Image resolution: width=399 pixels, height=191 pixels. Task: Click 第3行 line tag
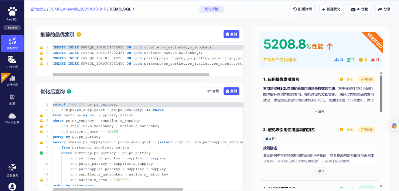pyautogui.click(x=270, y=139)
